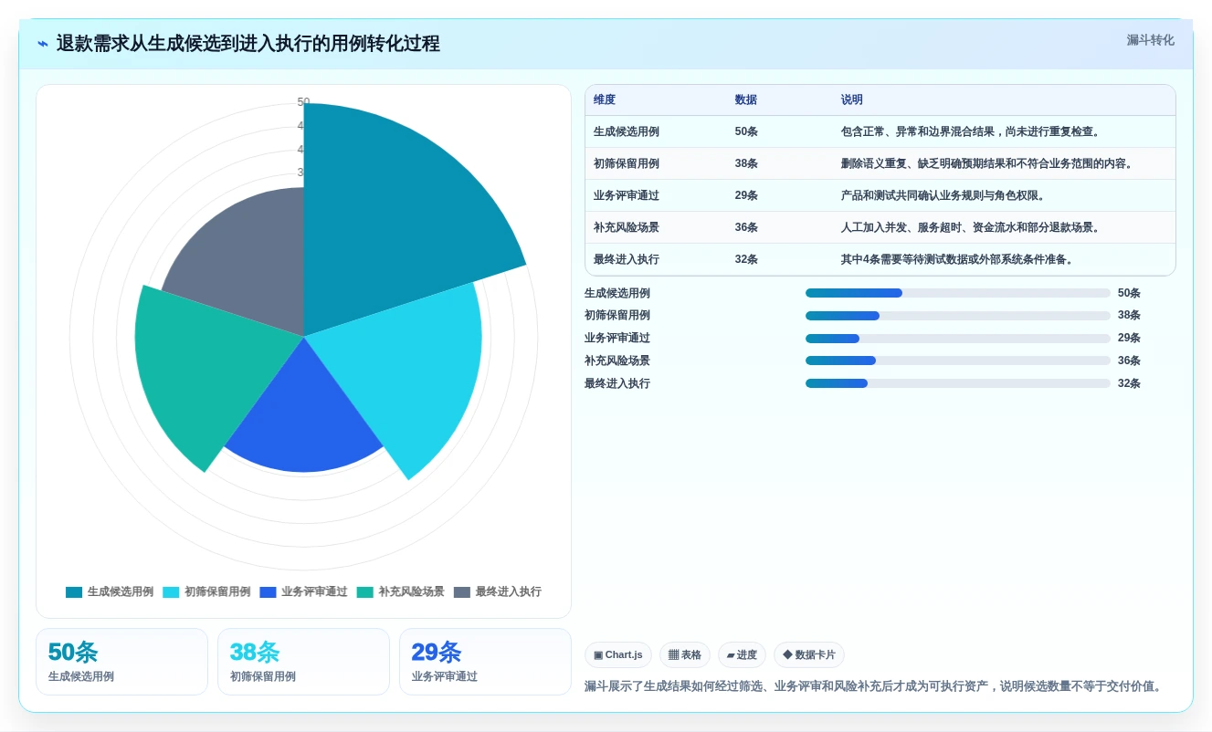This screenshot has height=732, width=1212.
Task: Toggle 生成候选用例 legend color box
Action: (x=74, y=592)
